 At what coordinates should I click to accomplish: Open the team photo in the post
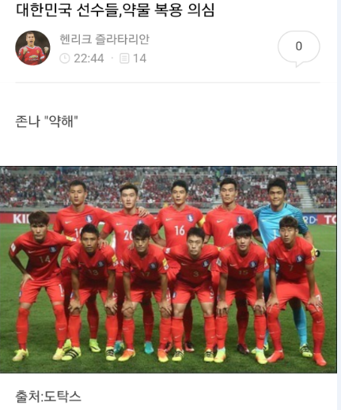169,269
